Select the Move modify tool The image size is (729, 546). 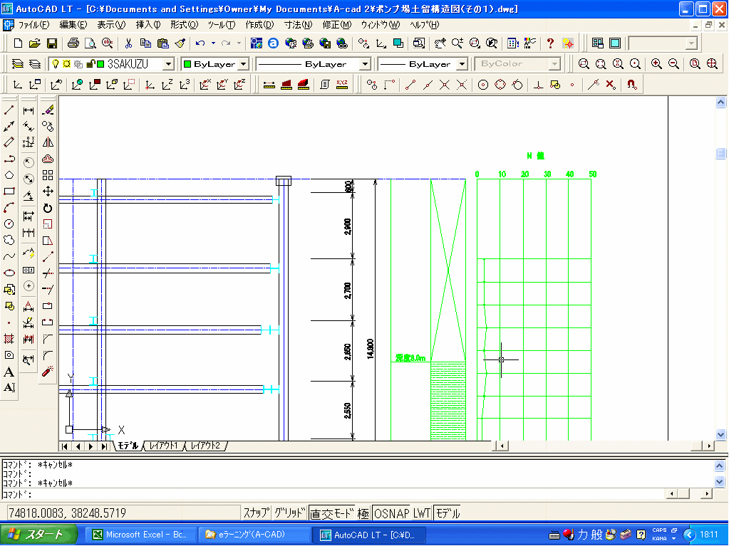48,191
